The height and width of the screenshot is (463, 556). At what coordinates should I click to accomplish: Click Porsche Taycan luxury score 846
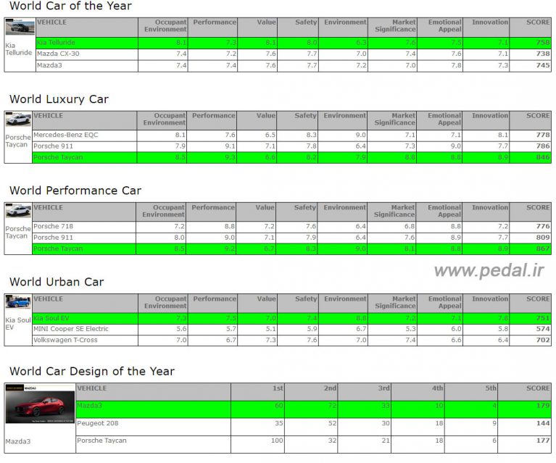(x=543, y=157)
